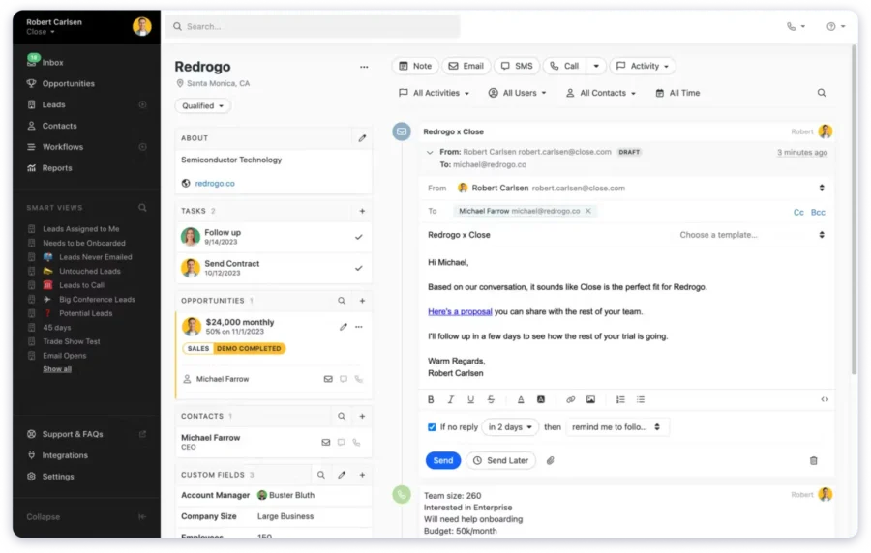Open Qualified lead status dropdown

tap(203, 106)
